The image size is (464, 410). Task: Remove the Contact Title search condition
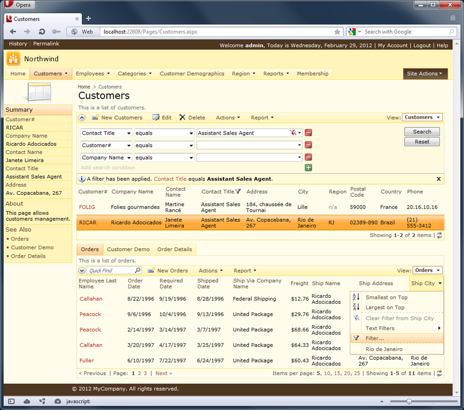coord(308,133)
